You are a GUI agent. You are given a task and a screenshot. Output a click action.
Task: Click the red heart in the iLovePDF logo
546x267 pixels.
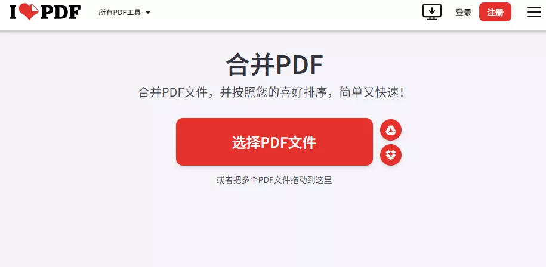(x=29, y=12)
